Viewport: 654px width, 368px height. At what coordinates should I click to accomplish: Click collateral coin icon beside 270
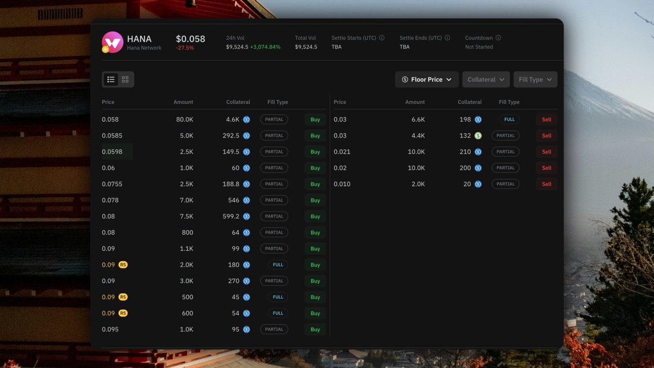[246, 281]
